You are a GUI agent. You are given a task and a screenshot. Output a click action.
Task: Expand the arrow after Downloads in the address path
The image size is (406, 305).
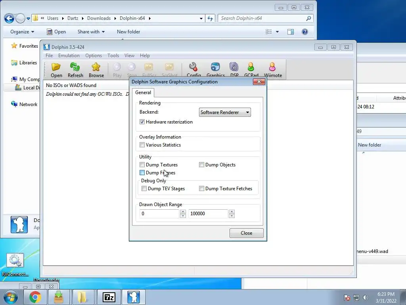tap(115, 18)
